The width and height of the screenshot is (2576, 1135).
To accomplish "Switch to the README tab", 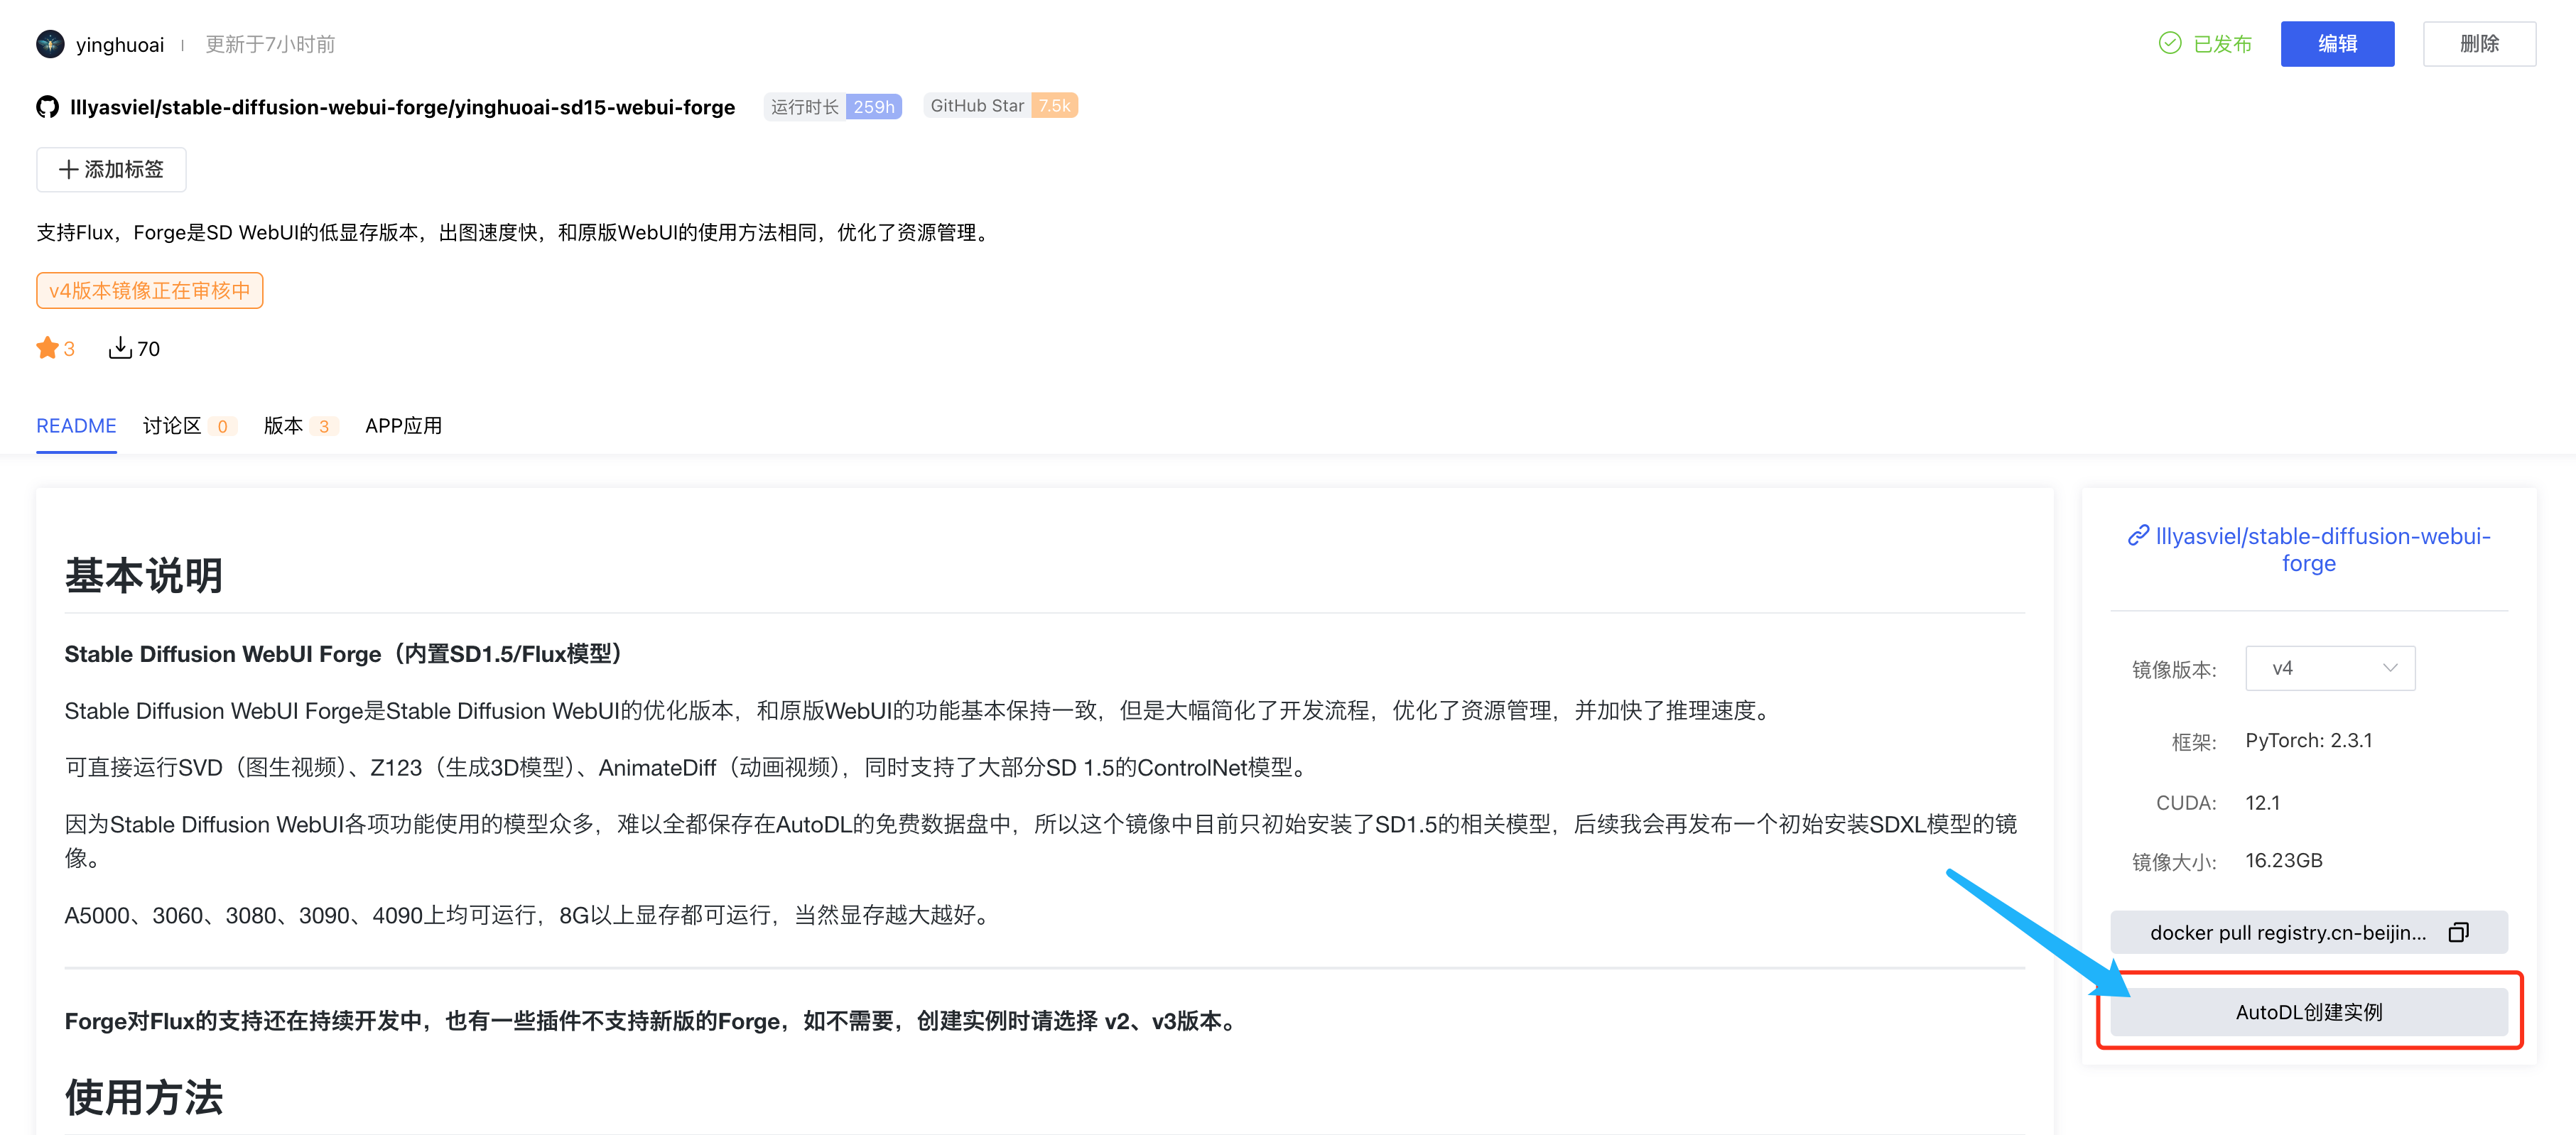I will pos(76,426).
